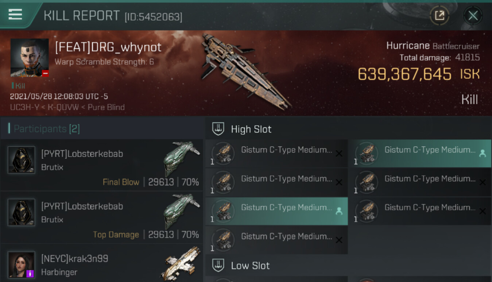Open Final Blow Lobsterkebab pilot portrait
This screenshot has width=492, height=282.
[22, 160]
